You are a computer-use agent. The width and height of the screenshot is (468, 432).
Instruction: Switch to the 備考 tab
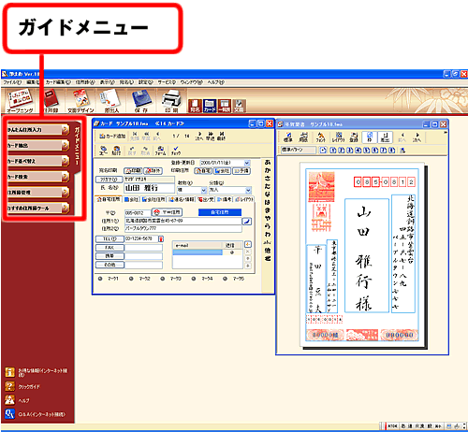225,199
